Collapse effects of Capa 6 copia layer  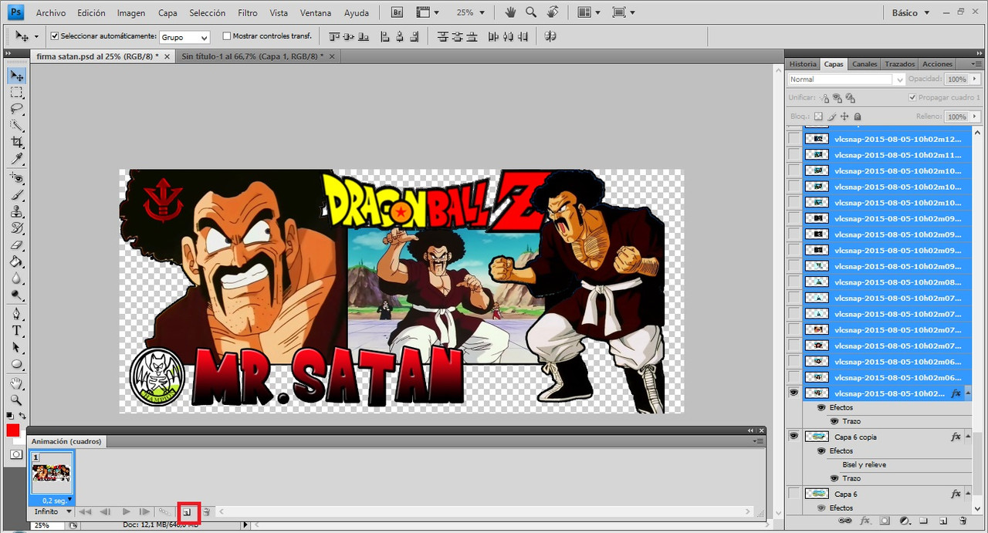coord(967,437)
